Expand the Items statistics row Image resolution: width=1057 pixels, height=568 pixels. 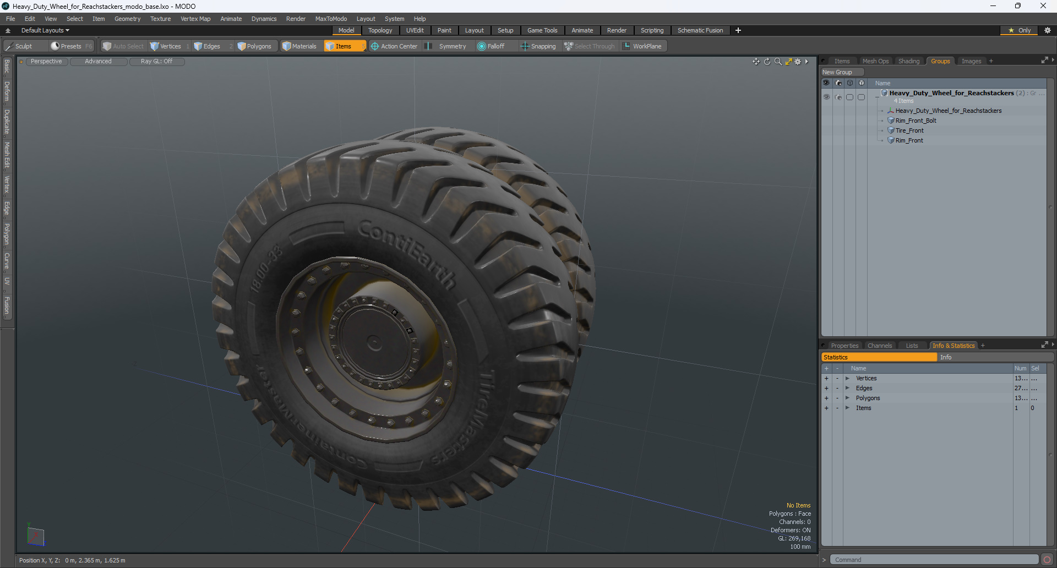click(x=847, y=408)
